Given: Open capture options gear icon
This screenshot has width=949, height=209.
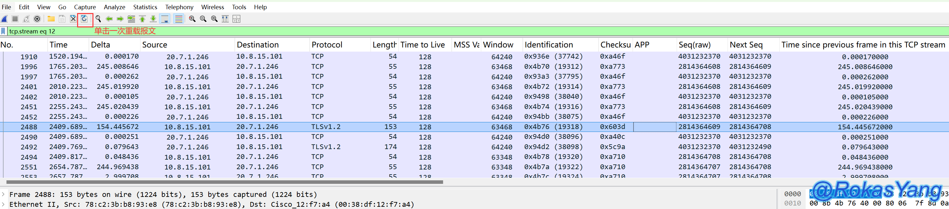Looking at the screenshot, I should [37, 19].
